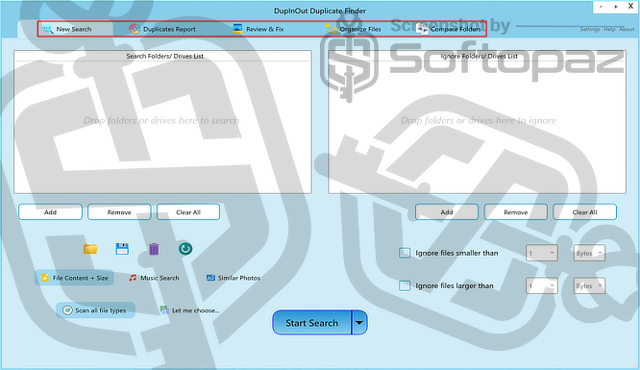This screenshot has width=640, height=370.
Task: Click the purple trash bin icon
Action: coord(154,249)
